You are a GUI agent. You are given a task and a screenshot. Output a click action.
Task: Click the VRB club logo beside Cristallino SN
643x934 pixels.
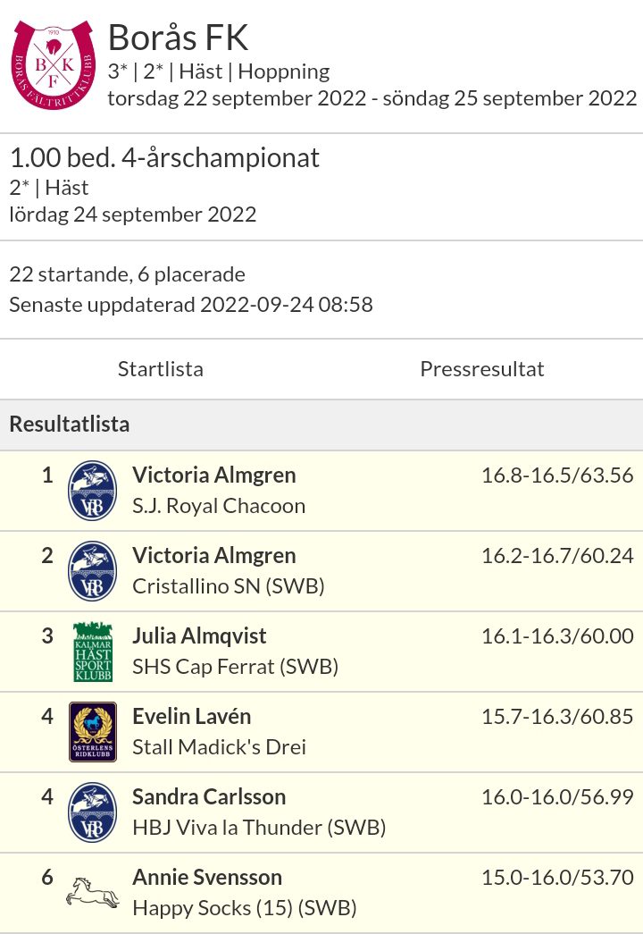[x=92, y=570]
